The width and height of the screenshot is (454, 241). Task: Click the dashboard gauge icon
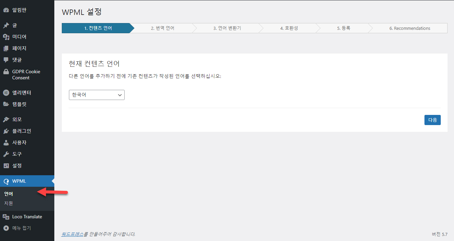pos(6,10)
